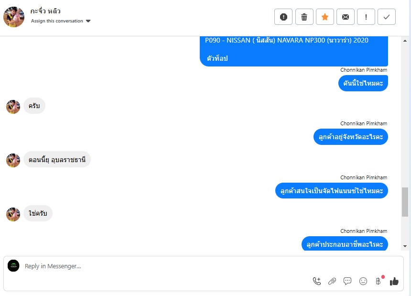Screen dimensions: 411x296
Task: Delete conversation with trash icon
Action: [x=304, y=17]
